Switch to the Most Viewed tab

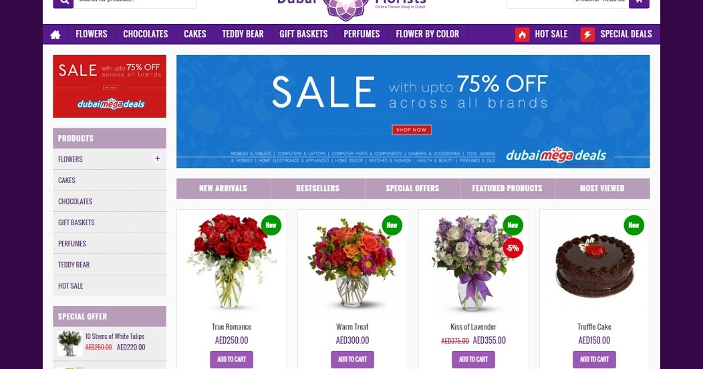pyautogui.click(x=602, y=189)
